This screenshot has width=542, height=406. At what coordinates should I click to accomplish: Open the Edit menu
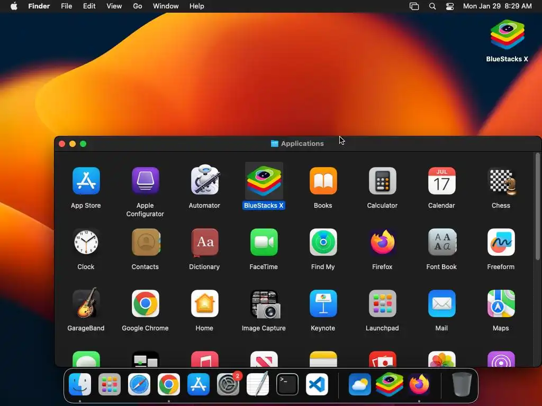[x=89, y=6]
